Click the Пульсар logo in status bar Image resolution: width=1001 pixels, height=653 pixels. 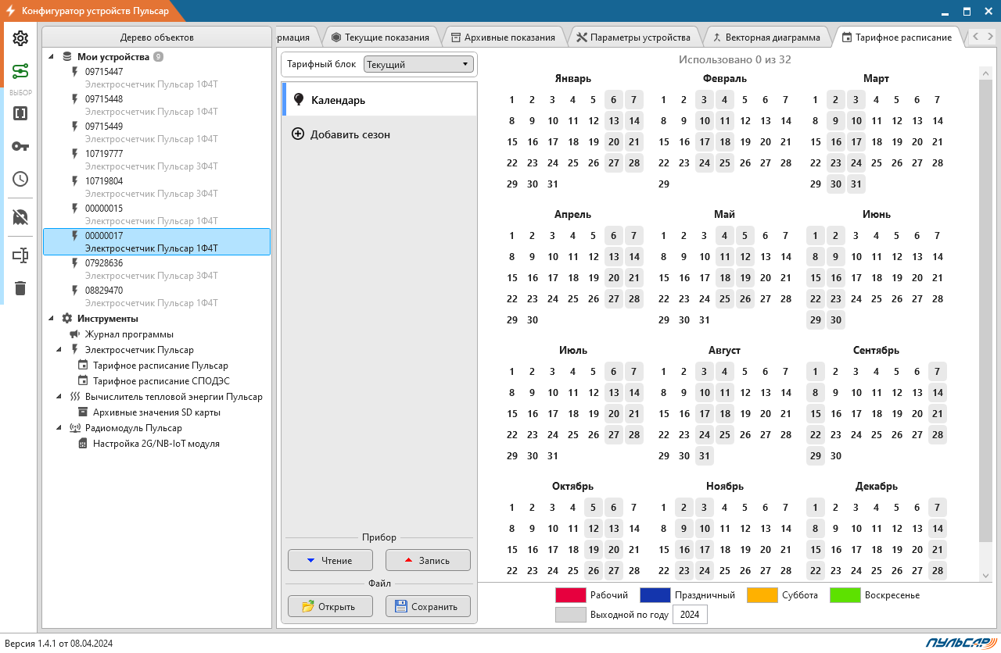961,643
